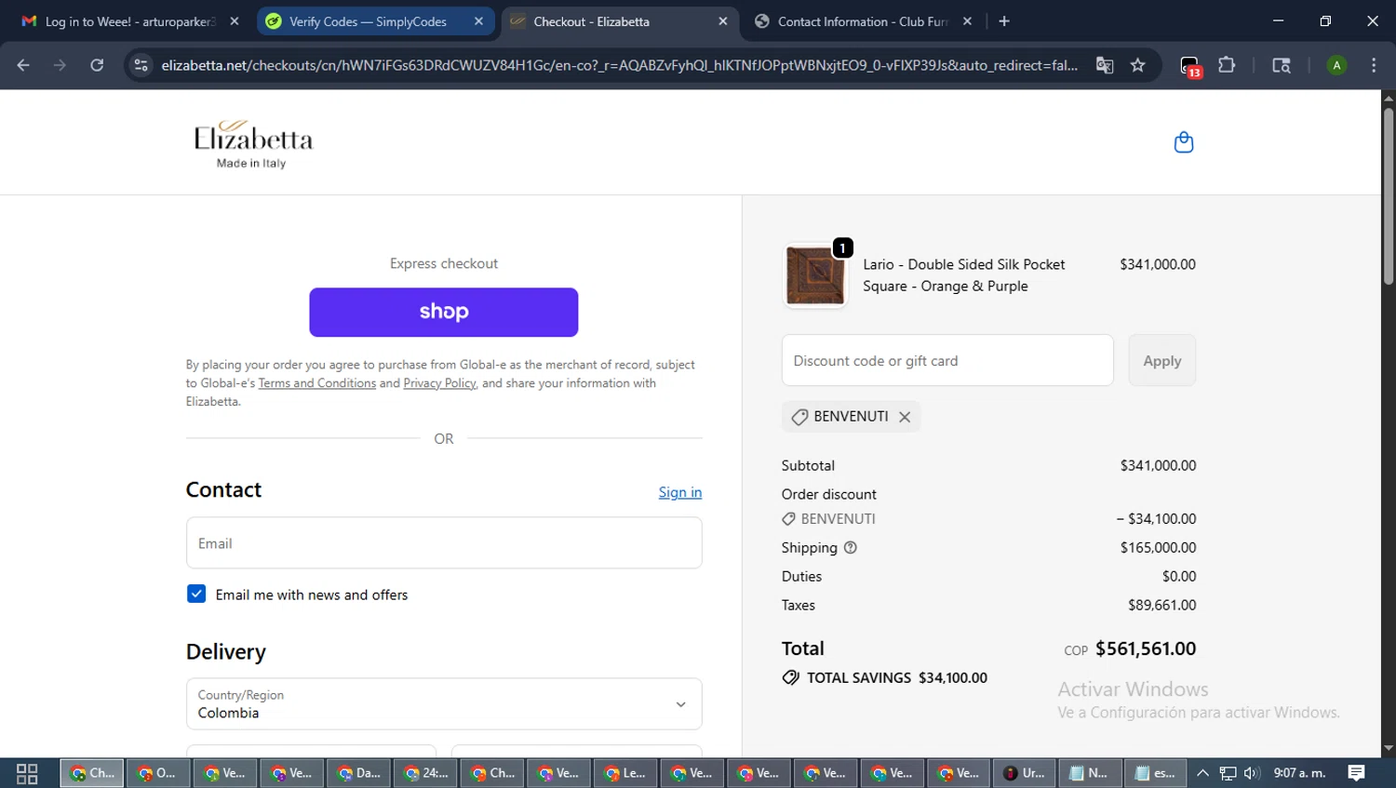Open the Le... Chrome taskbar window
This screenshot has height=788, width=1396.
[x=624, y=773]
